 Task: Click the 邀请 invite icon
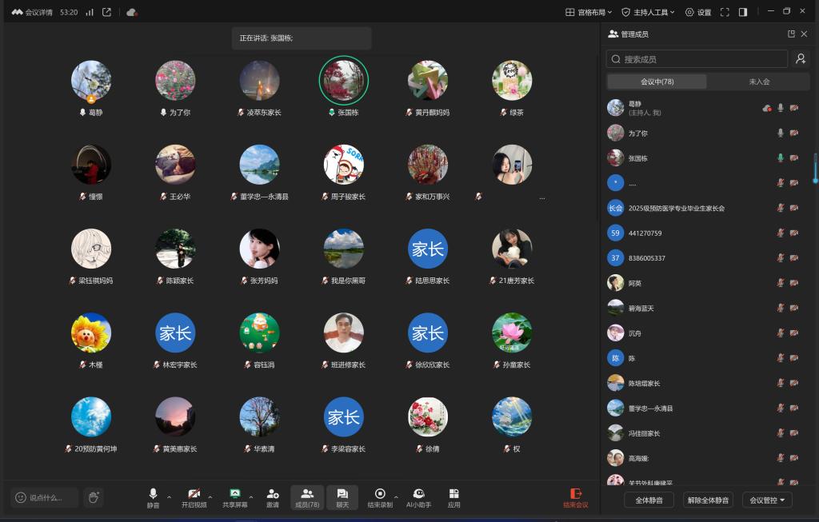(x=273, y=497)
